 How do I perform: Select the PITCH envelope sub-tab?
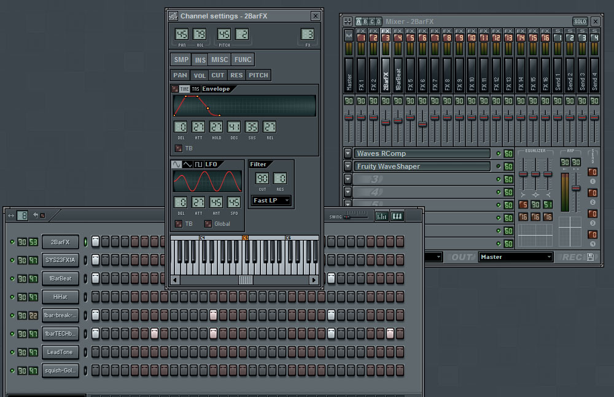(258, 75)
